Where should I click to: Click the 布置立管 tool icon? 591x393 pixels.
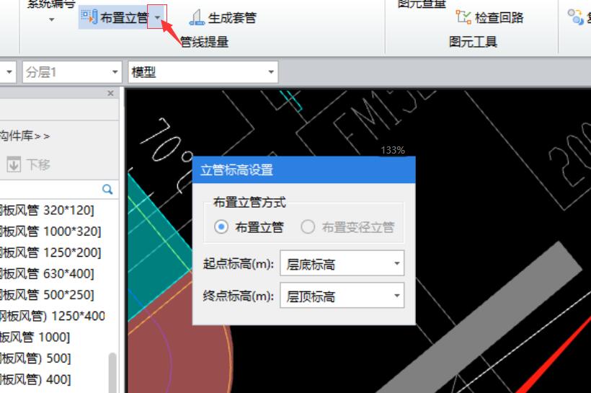pyautogui.click(x=89, y=17)
